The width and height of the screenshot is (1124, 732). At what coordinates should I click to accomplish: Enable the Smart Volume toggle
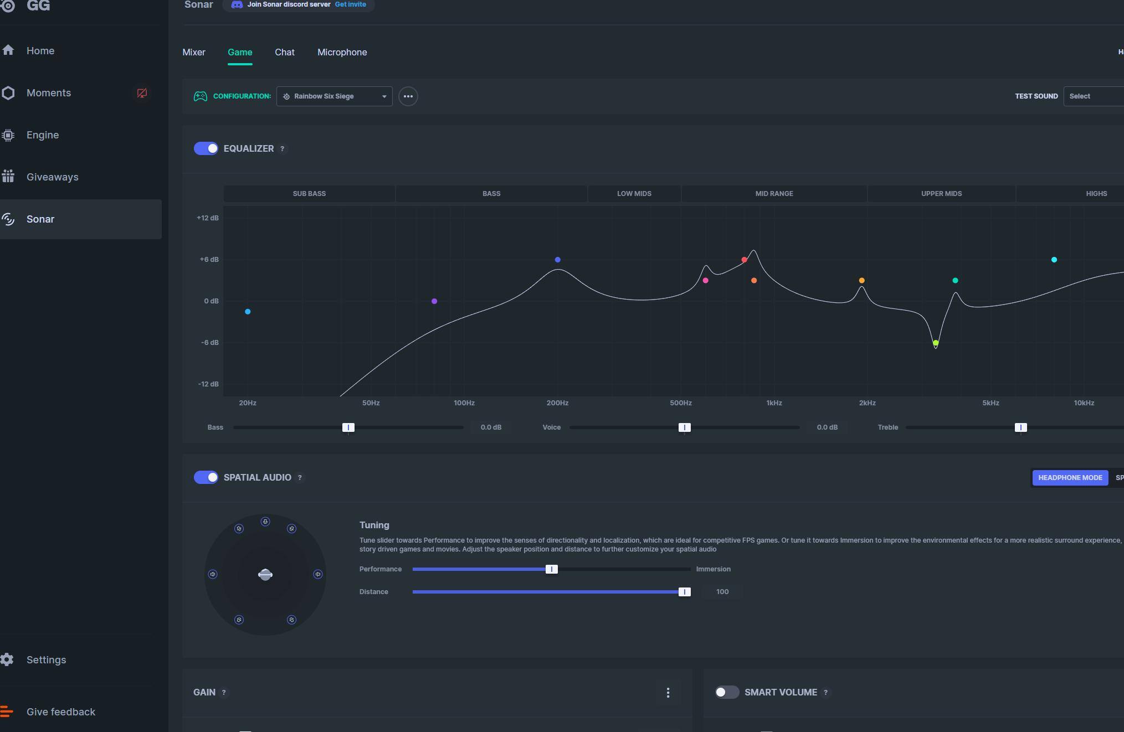[726, 692]
